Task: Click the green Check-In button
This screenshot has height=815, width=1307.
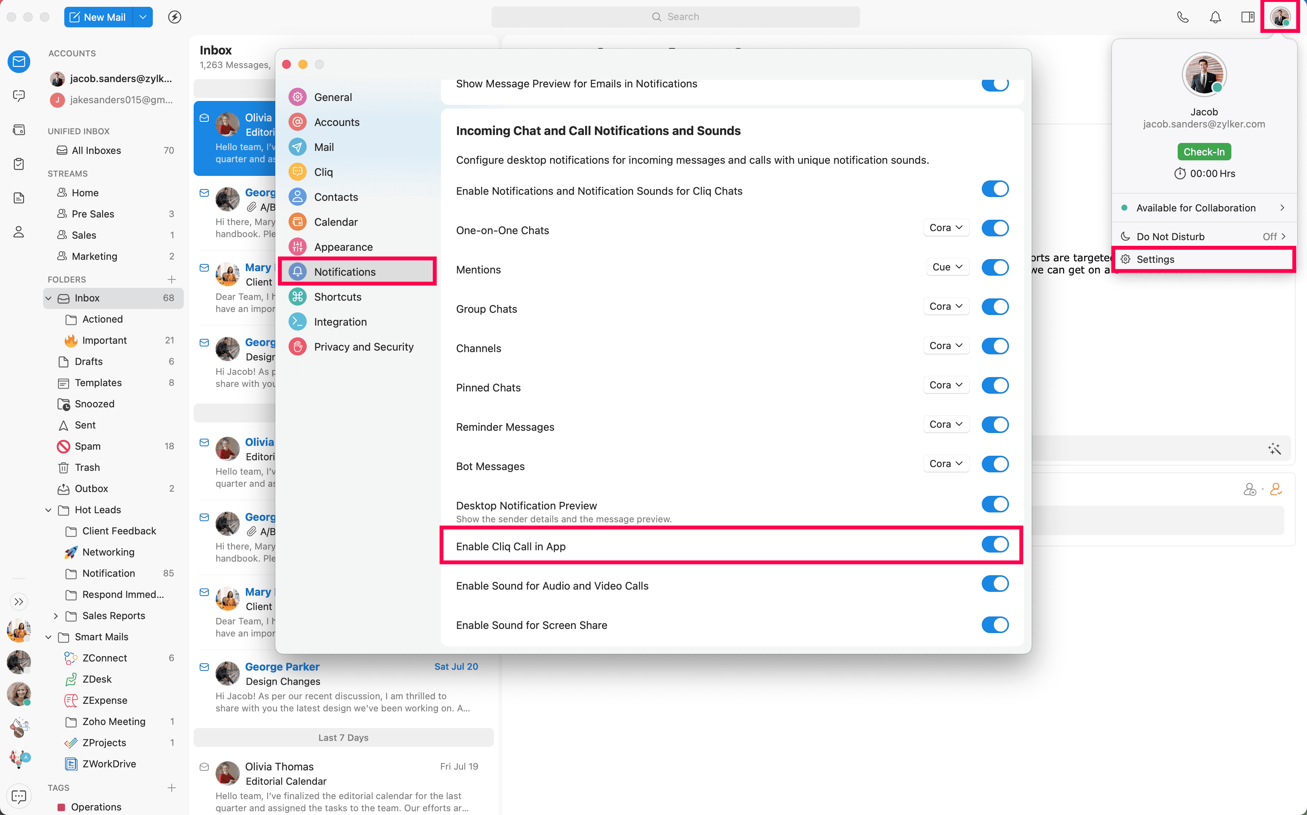Action: [x=1203, y=152]
